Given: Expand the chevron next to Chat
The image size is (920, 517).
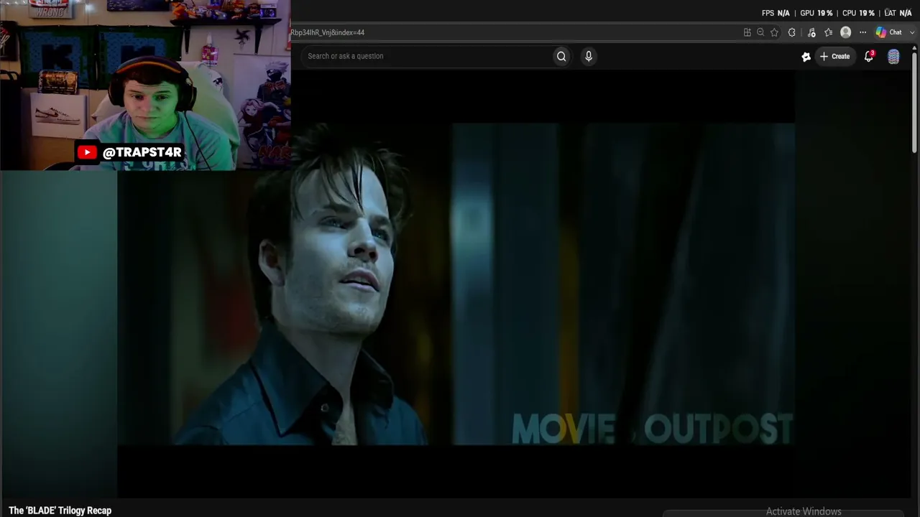Looking at the screenshot, I should click(x=913, y=32).
